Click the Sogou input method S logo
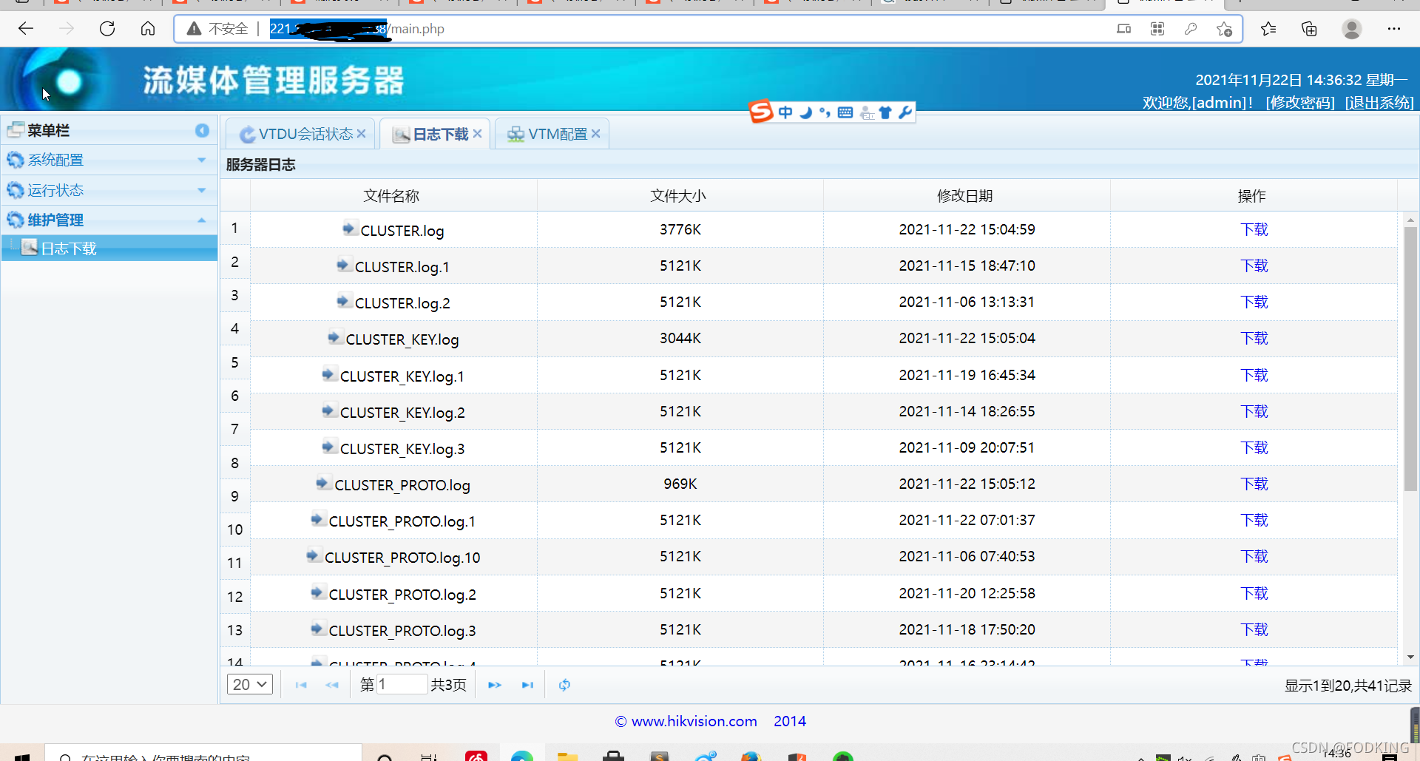 click(760, 112)
